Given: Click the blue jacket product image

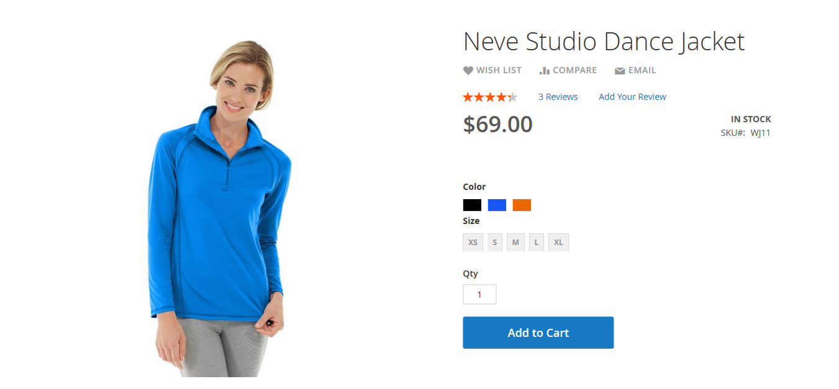Looking at the screenshot, I should pos(219,208).
